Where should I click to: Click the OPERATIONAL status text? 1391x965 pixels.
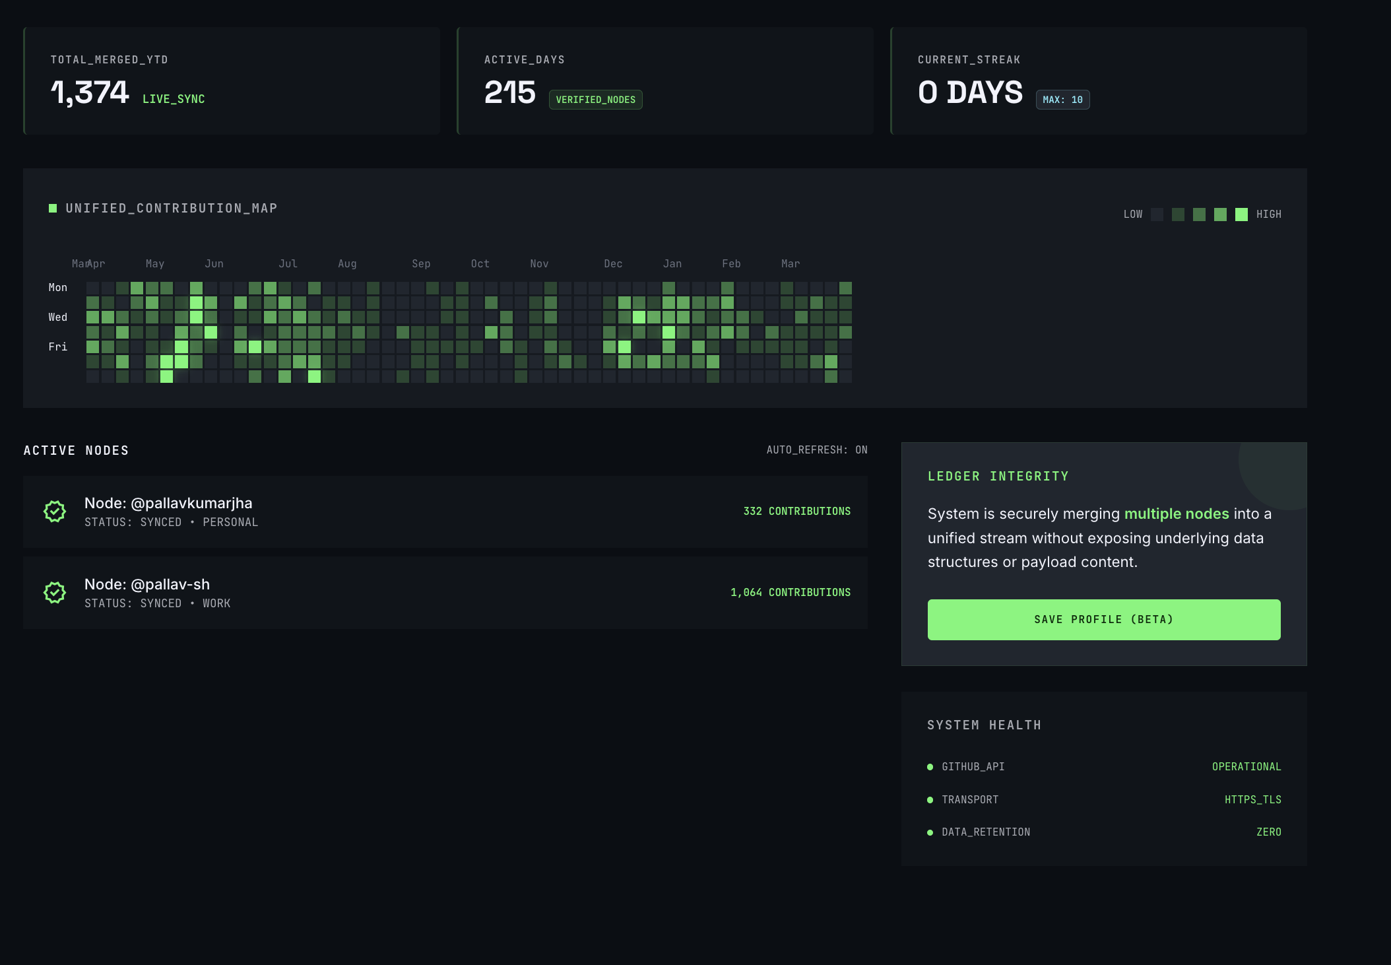pos(1246,767)
